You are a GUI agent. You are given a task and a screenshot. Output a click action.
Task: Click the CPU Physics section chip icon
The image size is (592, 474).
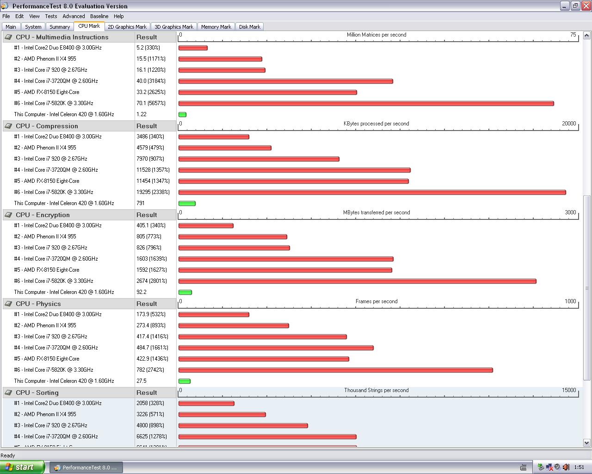pos(8,304)
